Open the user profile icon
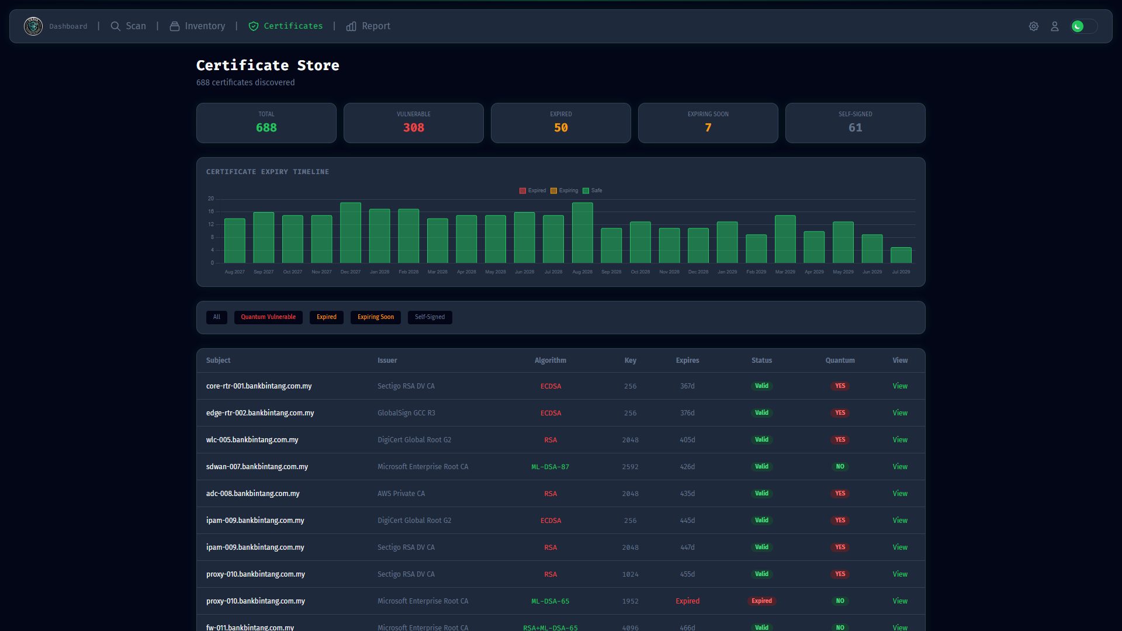The height and width of the screenshot is (631, 1122). [x=1055, y=26]
